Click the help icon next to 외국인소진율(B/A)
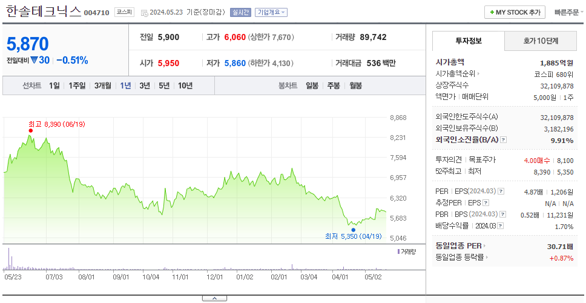The height and width of the screenshot is (303, 586). pyautogui.click(x=504, y=140)
